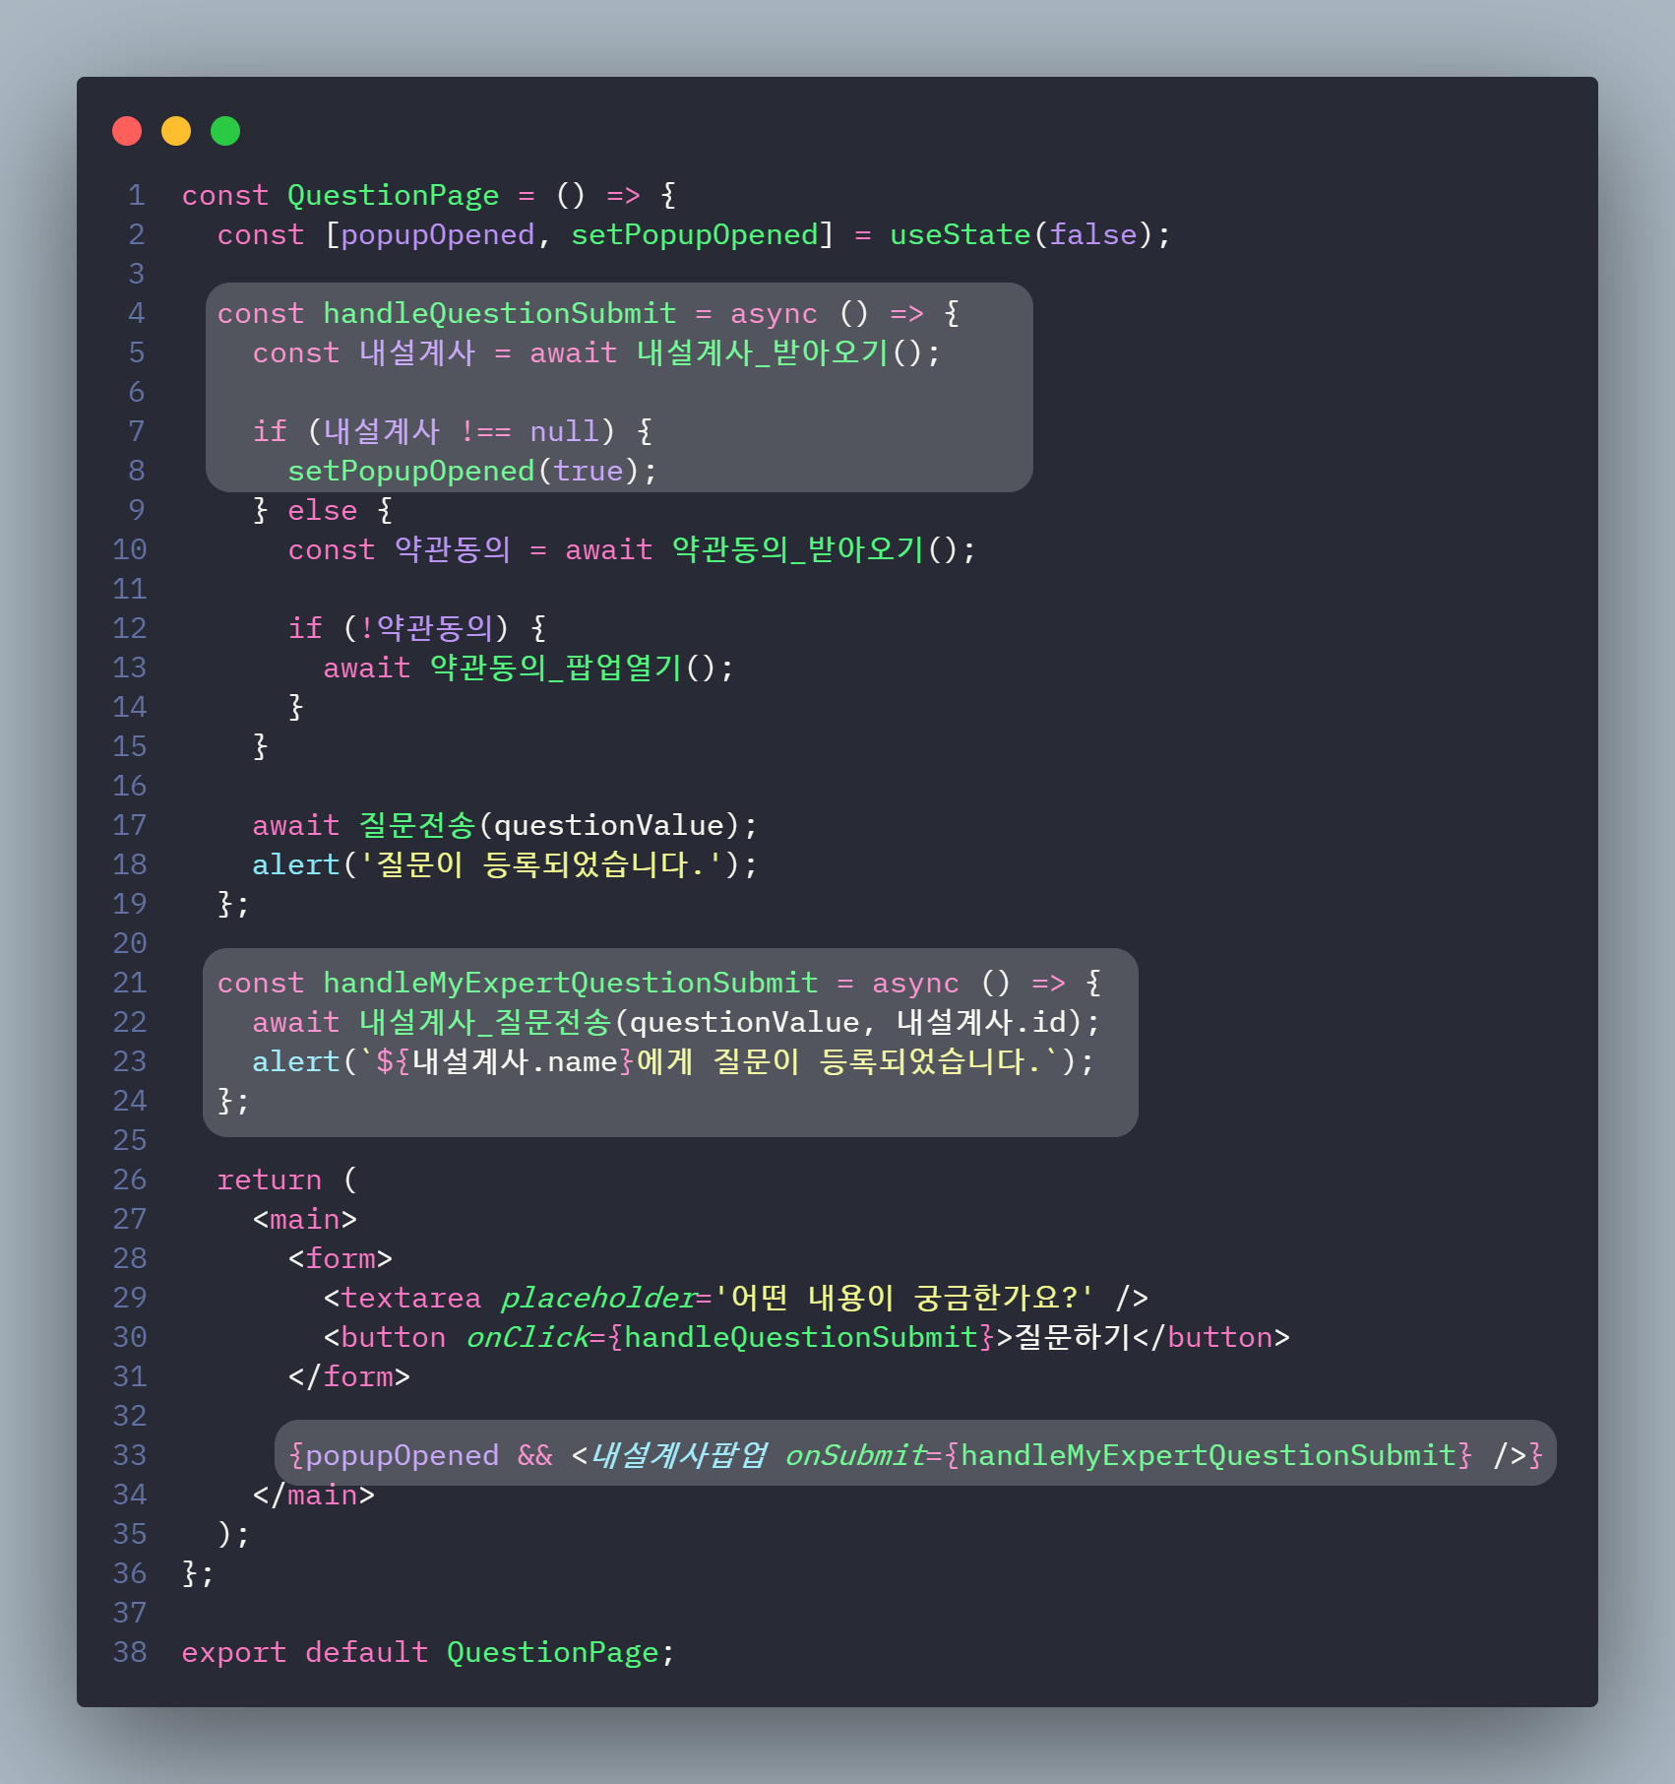Click button label '질문하기' on line 30
This screenshot has height=1784, width=1675.
pos(1073,1338)
